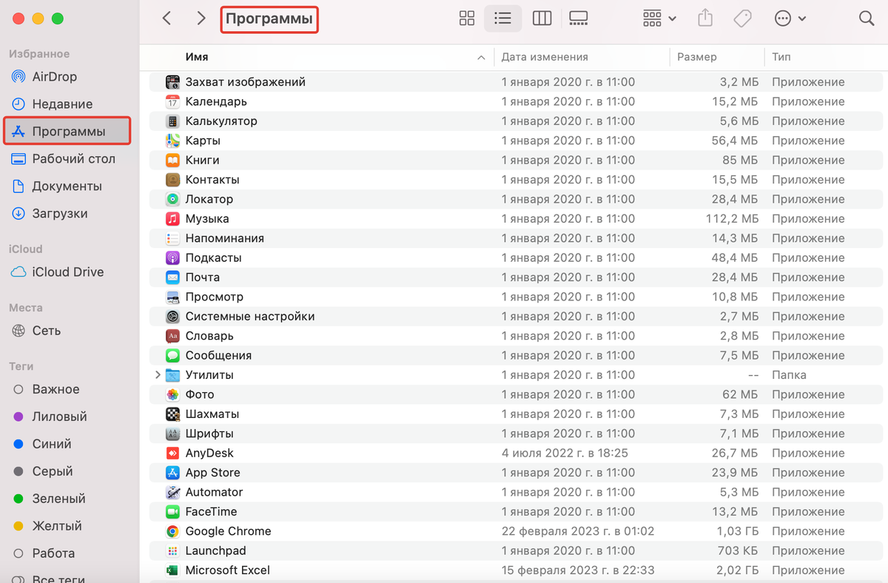This screenshot has width=888, height=583.
Task: Sort by the Дата изменения column
Action: [x=545, y=57]
